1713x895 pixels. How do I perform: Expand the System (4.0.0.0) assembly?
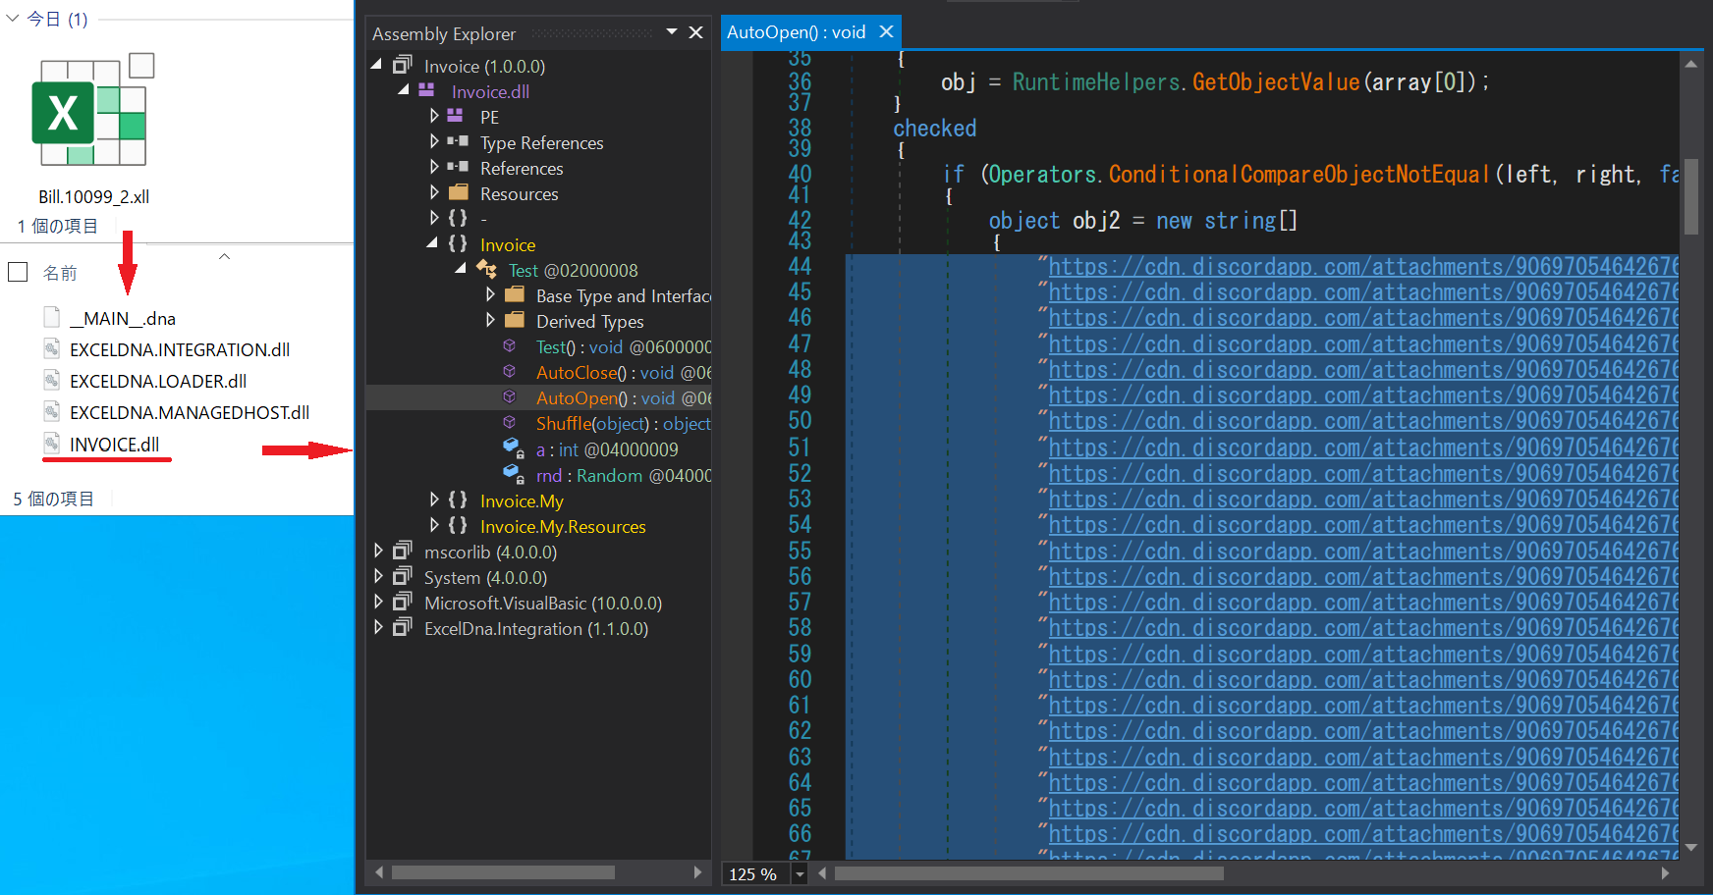(x=378, y=576)
